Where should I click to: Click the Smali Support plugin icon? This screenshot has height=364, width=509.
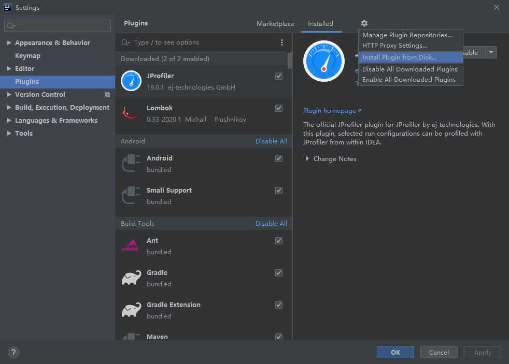131,195
